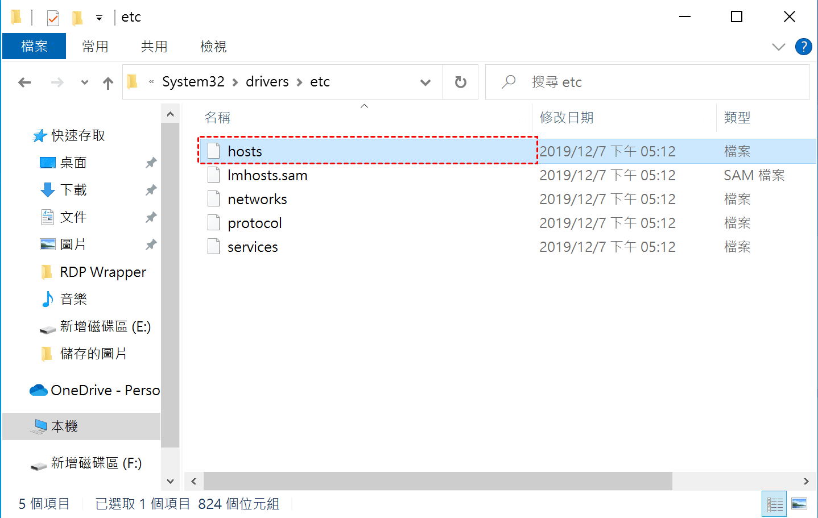Go forward with the right arrow
Viewport: 818px width, 518px height.
(57, 82)
